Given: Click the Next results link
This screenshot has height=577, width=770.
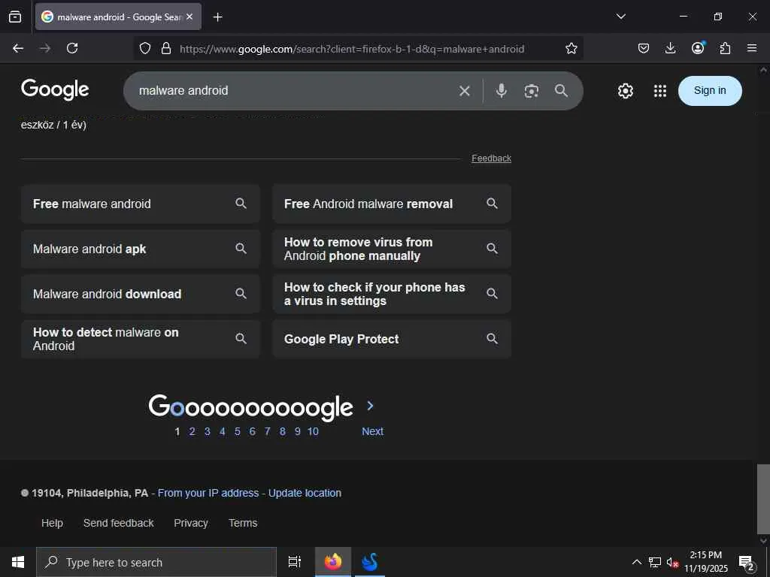Looking at the screenshot, I should [373, 431].
